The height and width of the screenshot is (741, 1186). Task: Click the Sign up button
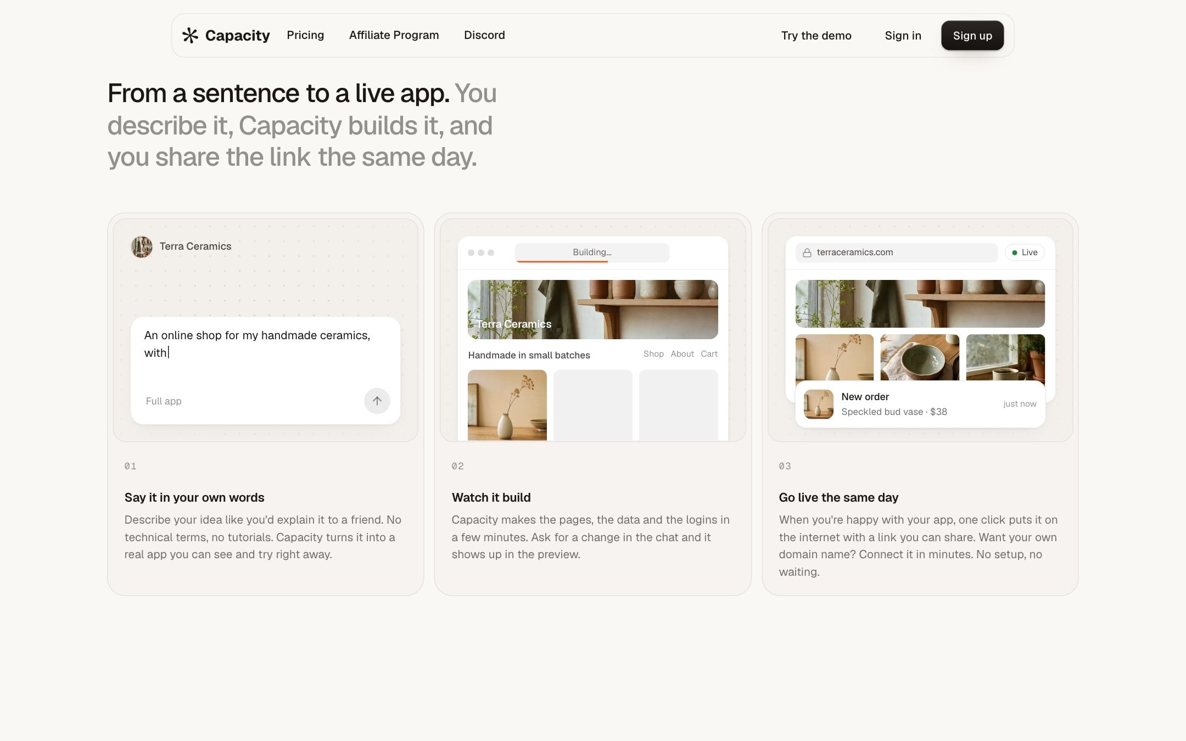click(972, 36)
